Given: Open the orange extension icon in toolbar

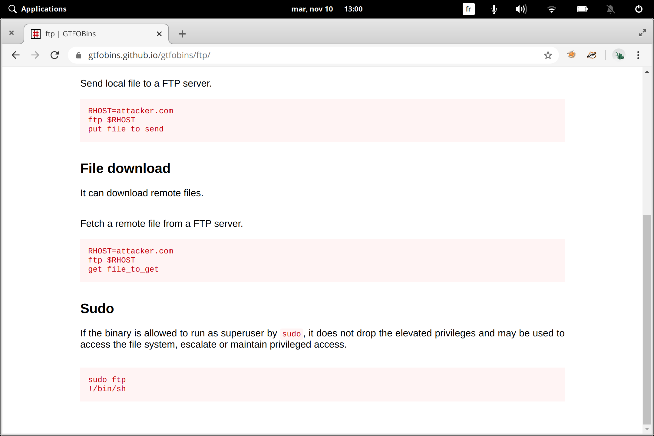Looking at the screenshot, I should coord(571,55).
